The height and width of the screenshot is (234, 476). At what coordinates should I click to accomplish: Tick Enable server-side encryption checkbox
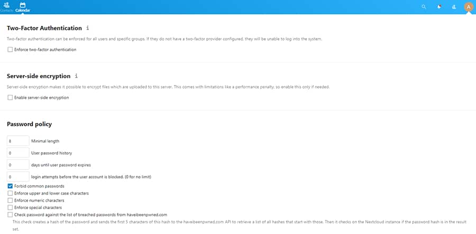tap(10, 98)
